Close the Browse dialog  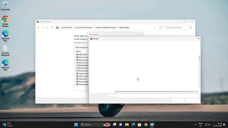(198, 39)
